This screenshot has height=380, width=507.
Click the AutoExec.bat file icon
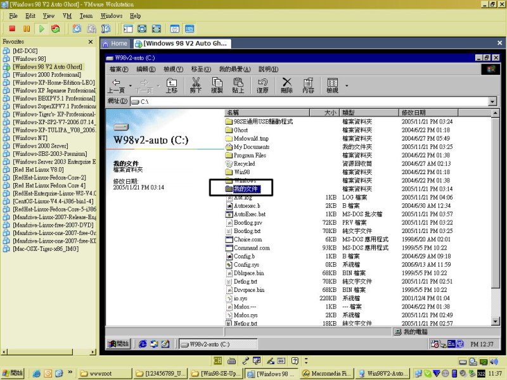click(229, 214)
